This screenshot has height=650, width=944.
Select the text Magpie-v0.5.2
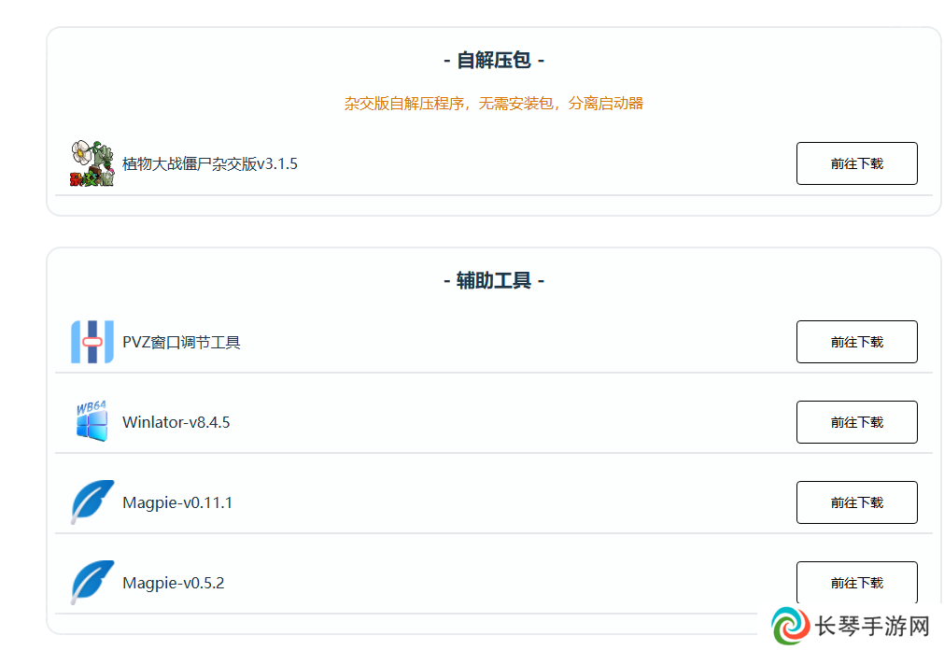pos(174,583)
